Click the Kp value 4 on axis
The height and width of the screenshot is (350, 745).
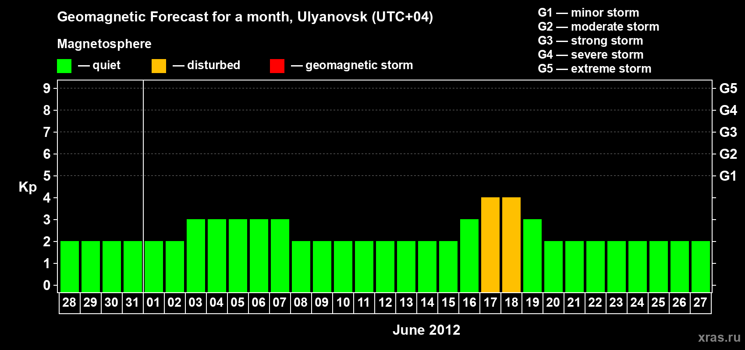pyautogui.click(x=47, y=198)
